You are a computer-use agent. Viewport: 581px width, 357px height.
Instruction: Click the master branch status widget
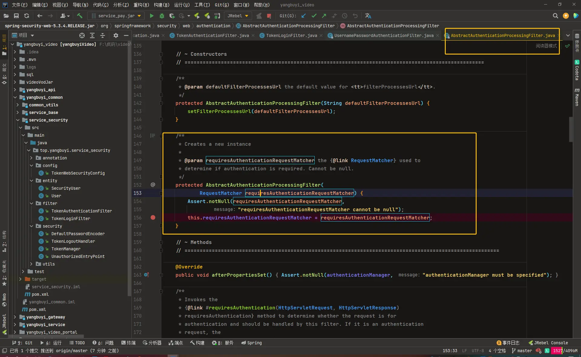point(522,351)
